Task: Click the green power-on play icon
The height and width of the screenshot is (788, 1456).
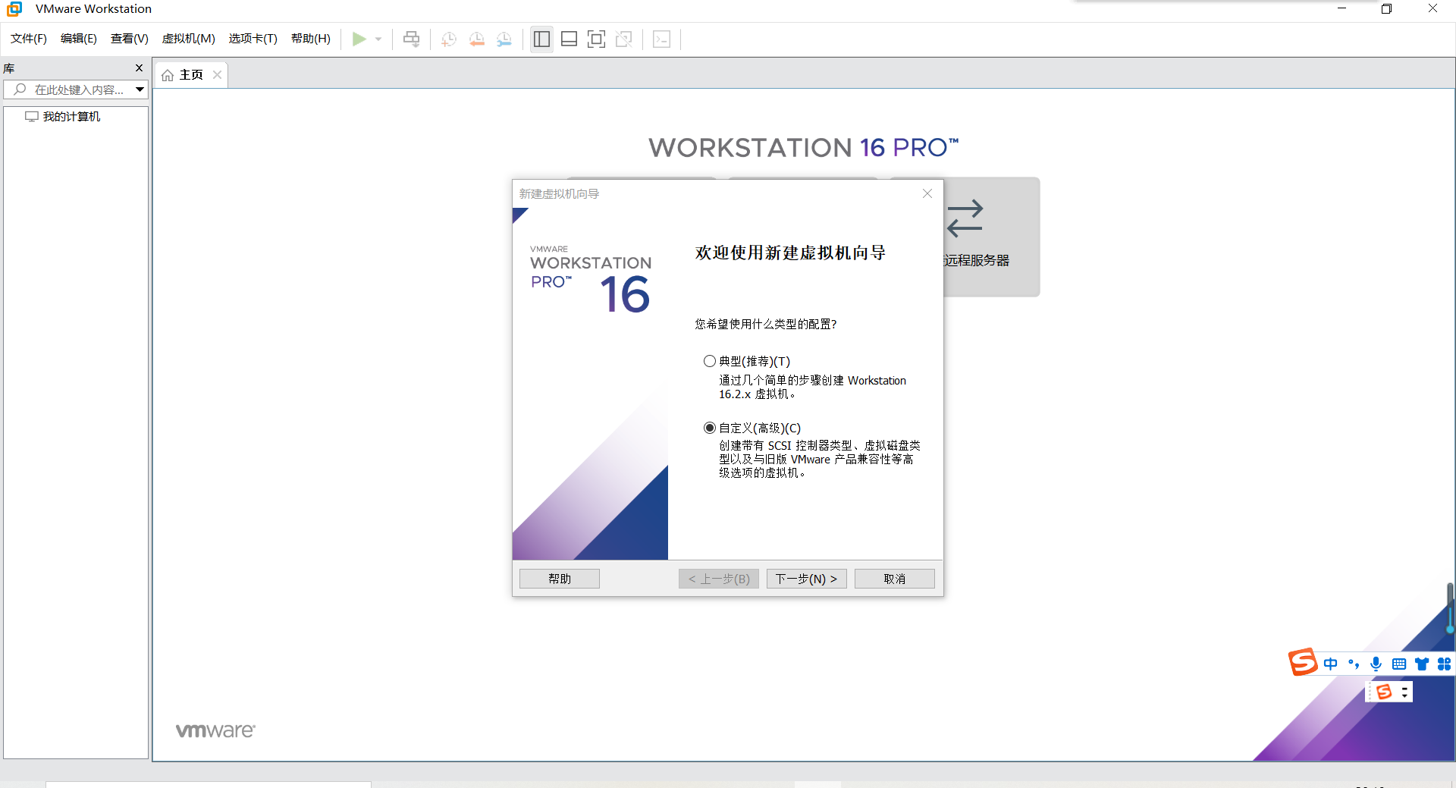Action: [x=359, y=39]
